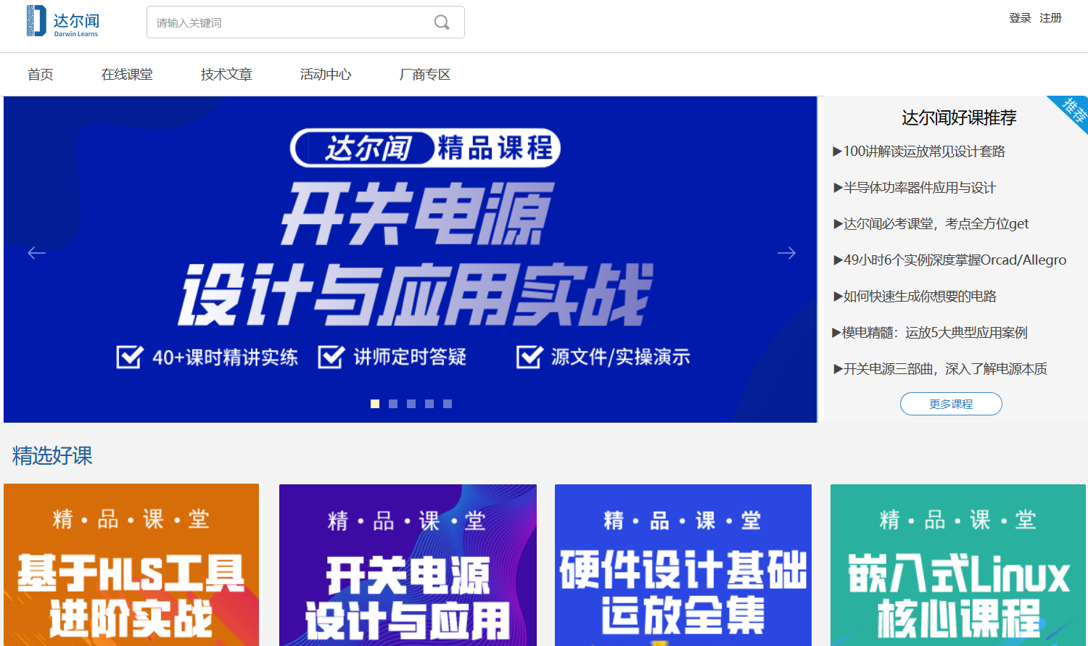The height and width of the screenshot is (646, 1088).
Task: Open the 技术文章 menu item
Action: (x=226, y=75)
